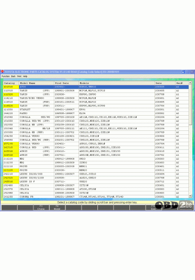Select catalog code 156550 cell
This screenshot has height=280, width=195.
click(x=11, y=140)
